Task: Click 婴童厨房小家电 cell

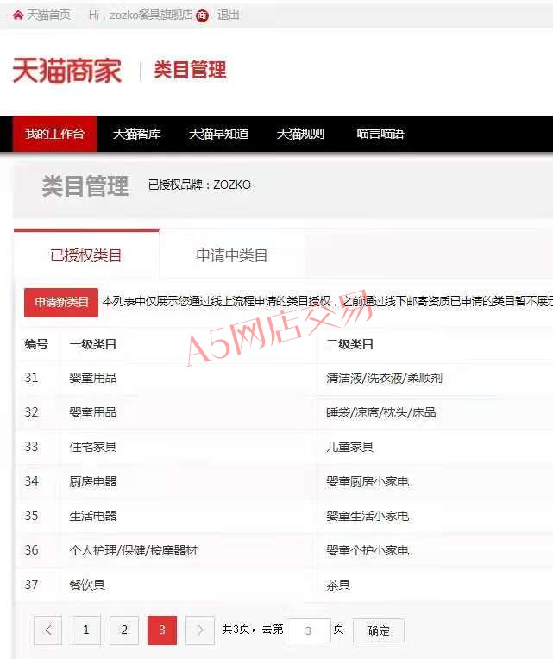Action: pyautogui.click(x=368, y=481)
